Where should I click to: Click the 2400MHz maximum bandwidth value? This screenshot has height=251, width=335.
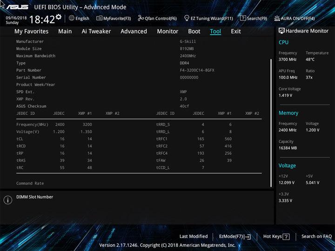(188, 56)
